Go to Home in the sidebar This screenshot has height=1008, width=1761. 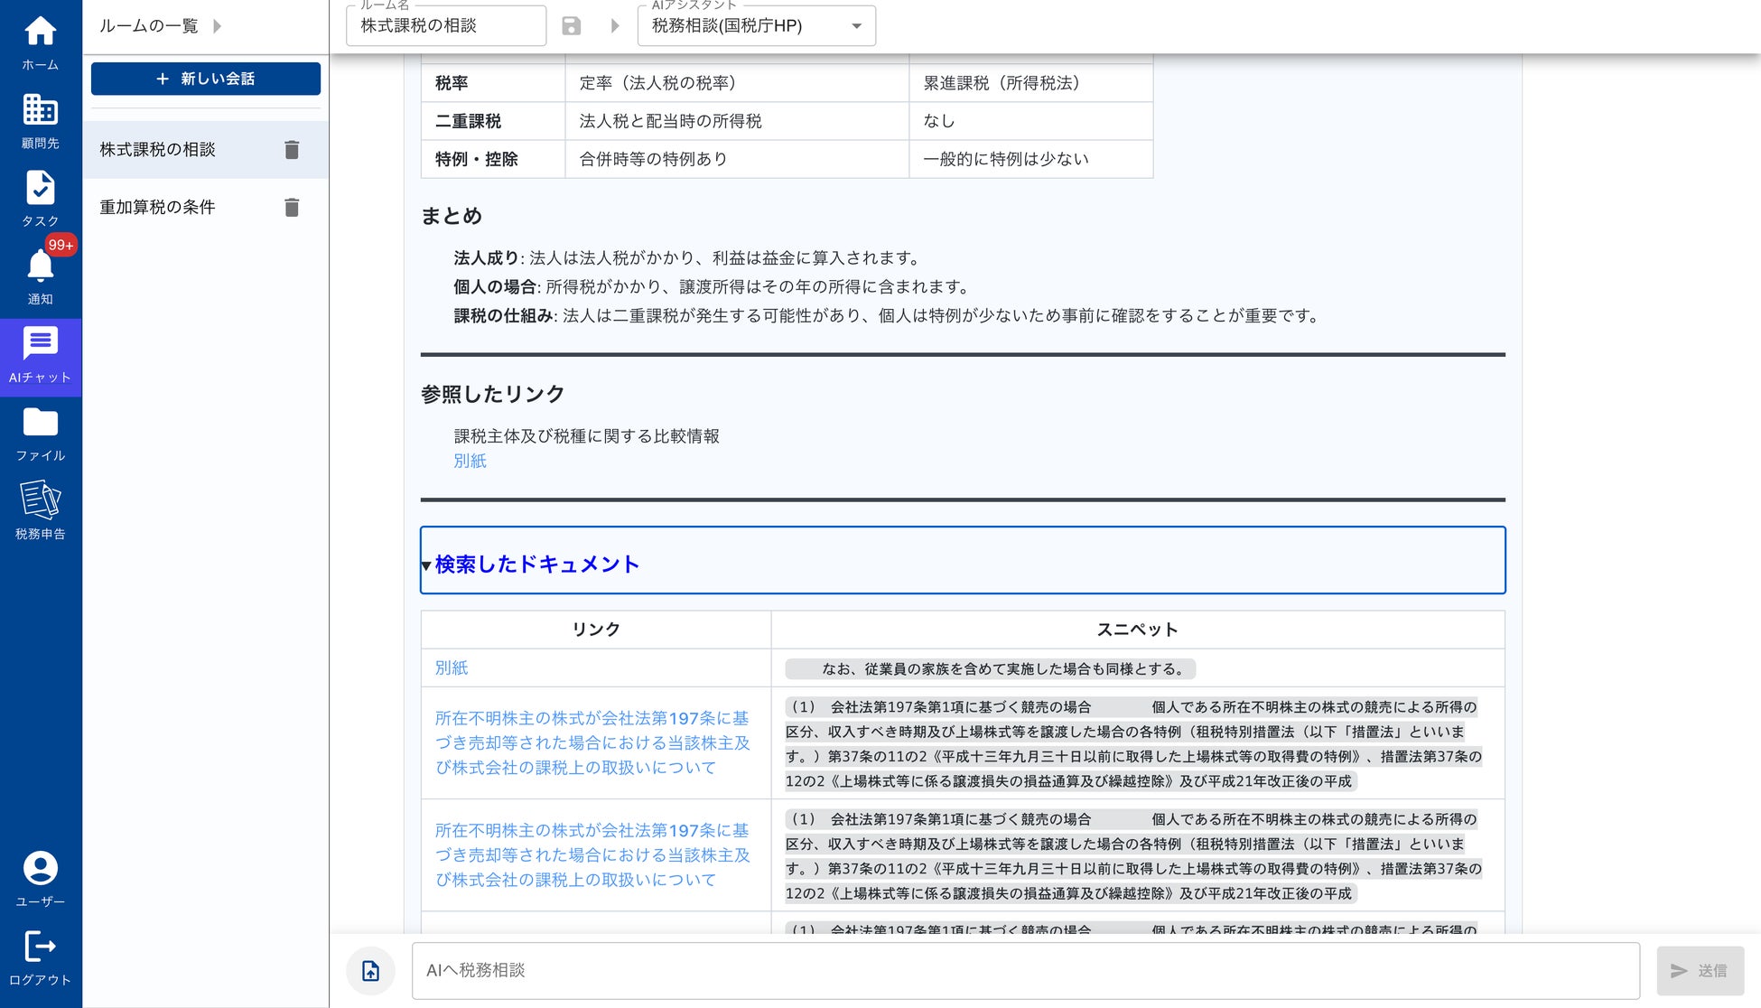41,43
